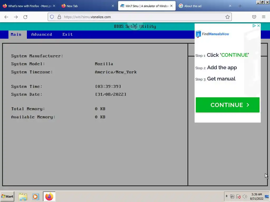Restore down the Firefox window
The height and width of the screenshot is (202, 270).
pyautogui.click(x=262, y=2)
